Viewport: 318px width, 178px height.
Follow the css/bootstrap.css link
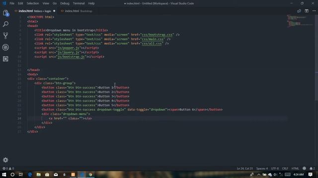[x=158, y=35]
